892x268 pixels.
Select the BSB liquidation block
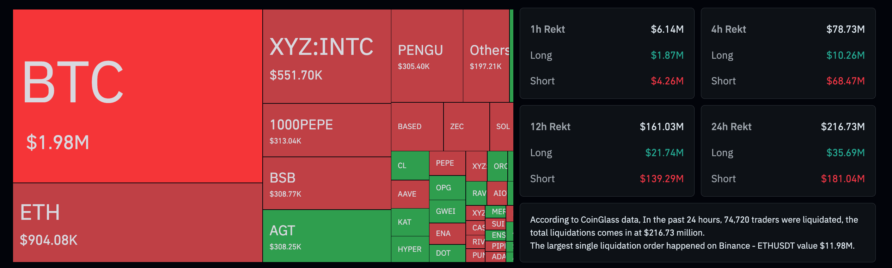(x=326, y=183)
